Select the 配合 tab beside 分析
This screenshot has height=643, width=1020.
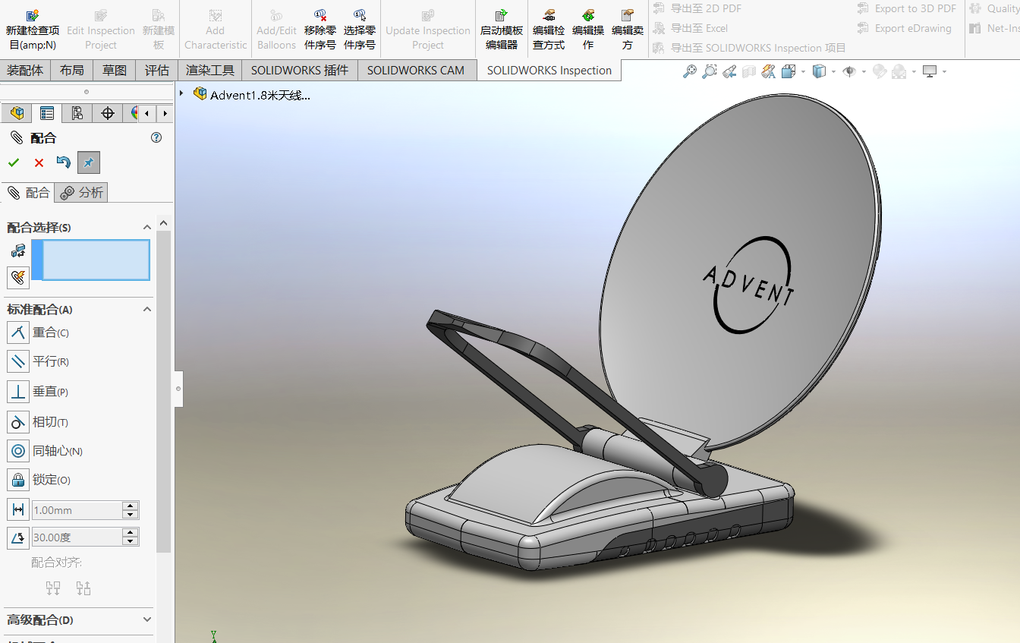click(28, 193)
